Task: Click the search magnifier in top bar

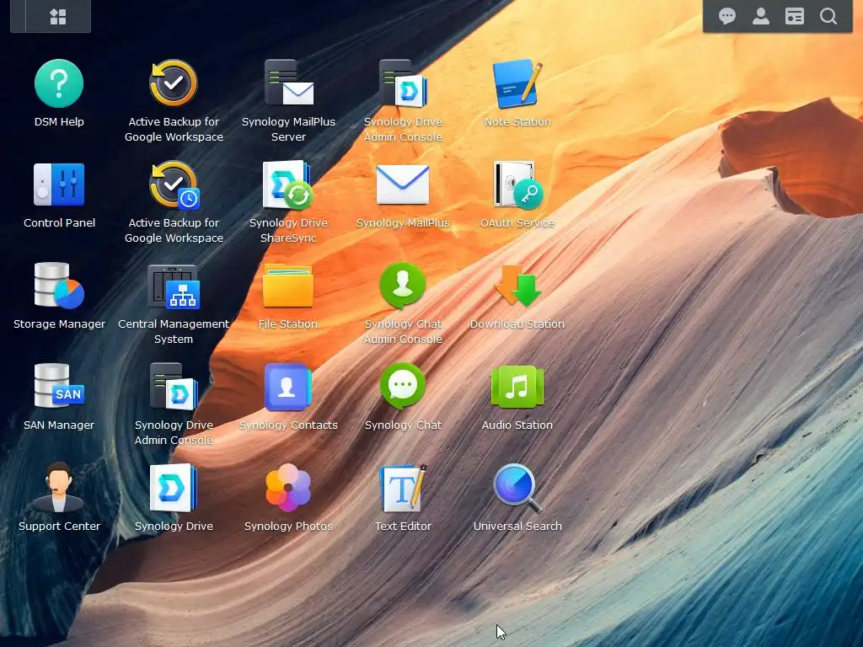Action: (x=828, y=16)
